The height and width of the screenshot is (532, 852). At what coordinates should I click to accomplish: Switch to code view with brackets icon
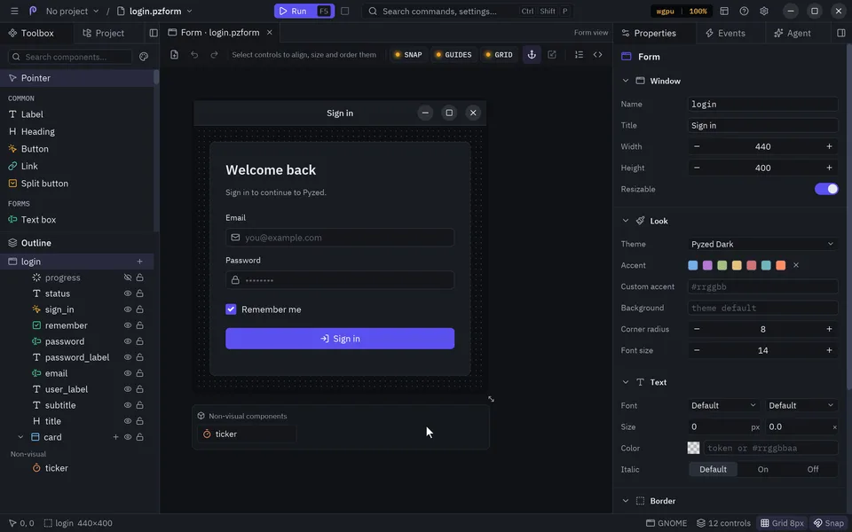click(597, 54)
